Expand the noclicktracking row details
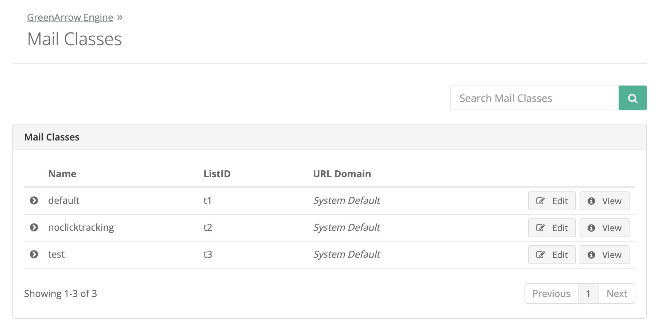 34,227
